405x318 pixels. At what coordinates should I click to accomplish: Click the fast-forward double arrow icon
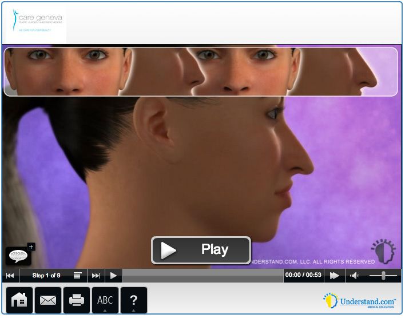[x=335, y=276]
